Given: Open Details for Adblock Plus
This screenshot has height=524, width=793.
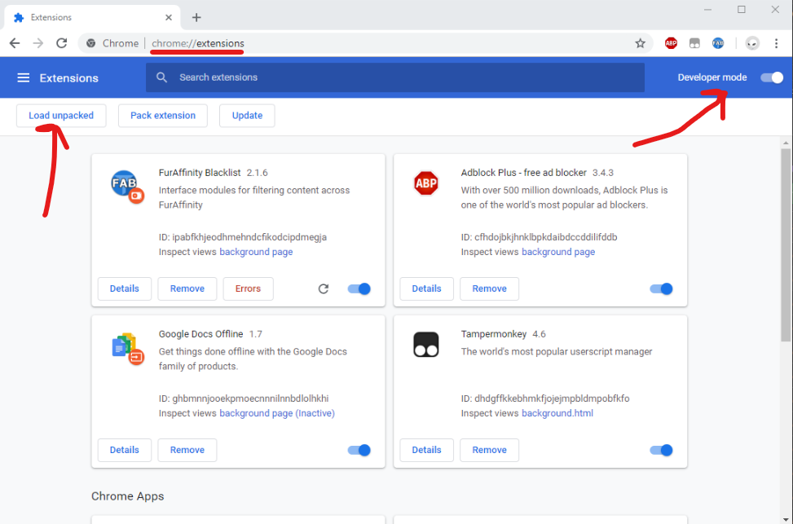Looking at the screenshot, I should click(x=426, y=288).
